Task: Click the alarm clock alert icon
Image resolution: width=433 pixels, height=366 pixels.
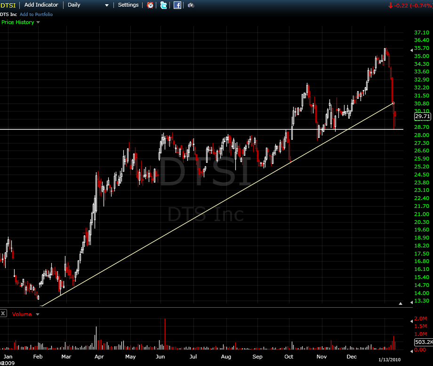Action: 150,5
